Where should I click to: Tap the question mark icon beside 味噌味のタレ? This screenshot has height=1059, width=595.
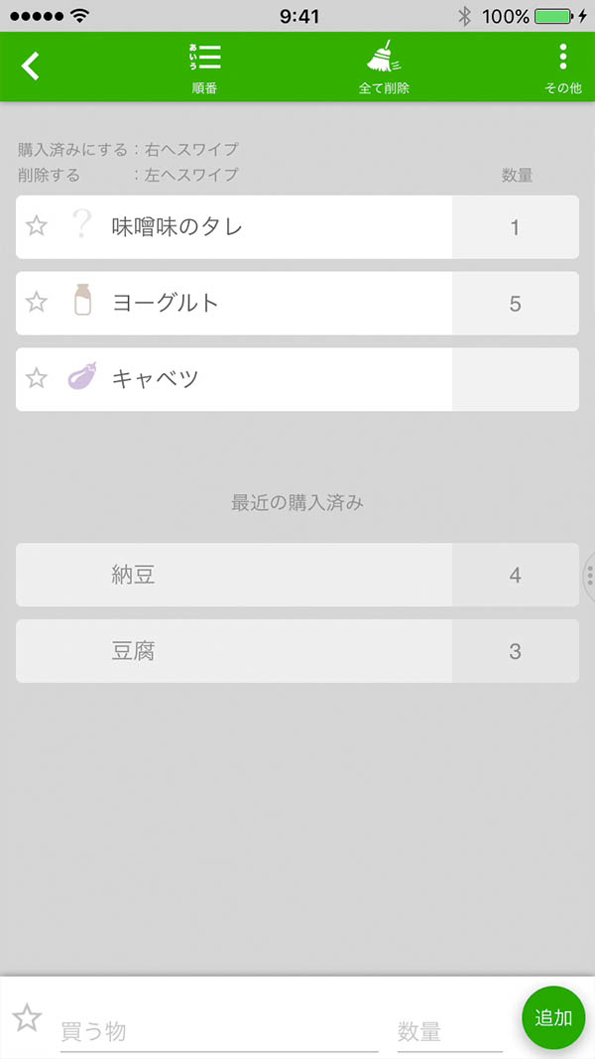pos(82,226)
